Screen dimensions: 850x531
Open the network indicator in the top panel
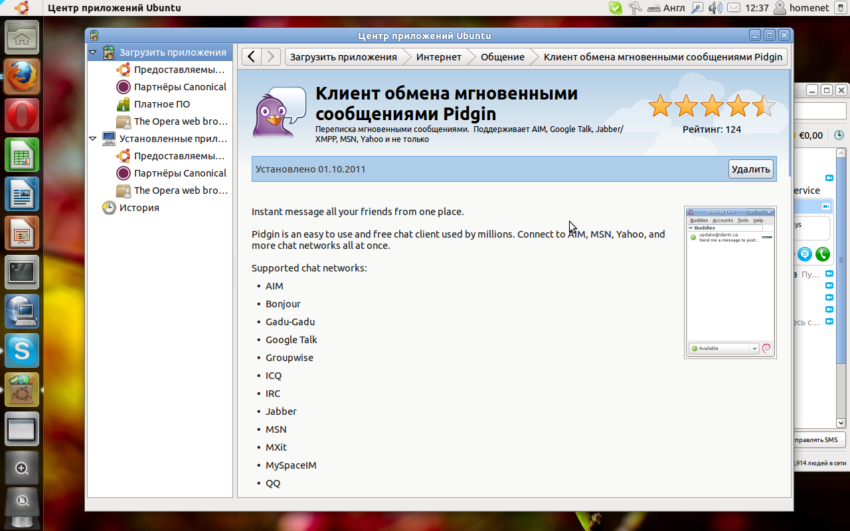point(697,8)
